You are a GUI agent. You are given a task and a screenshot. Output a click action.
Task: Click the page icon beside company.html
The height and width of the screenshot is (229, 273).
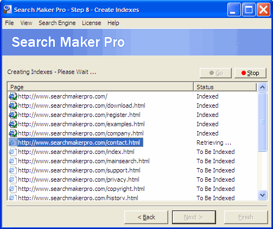coord(13,133)
